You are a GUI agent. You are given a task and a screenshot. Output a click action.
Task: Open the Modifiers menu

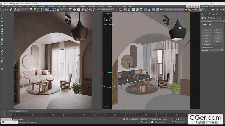(x=42, y=6)
